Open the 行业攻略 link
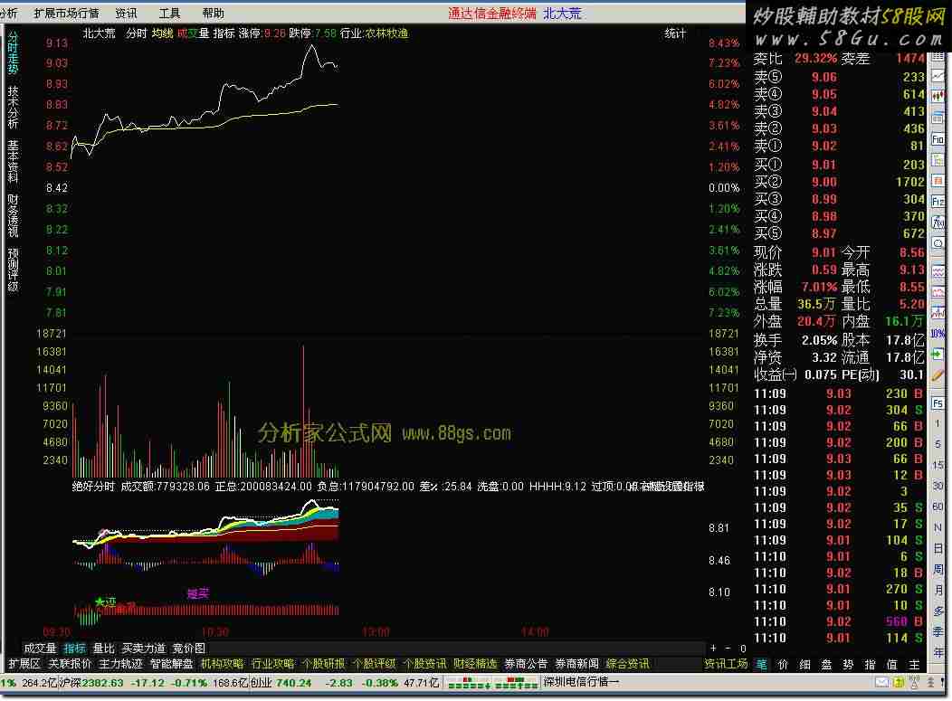Screen dimensions: 952x701 (x=272, y=664)
